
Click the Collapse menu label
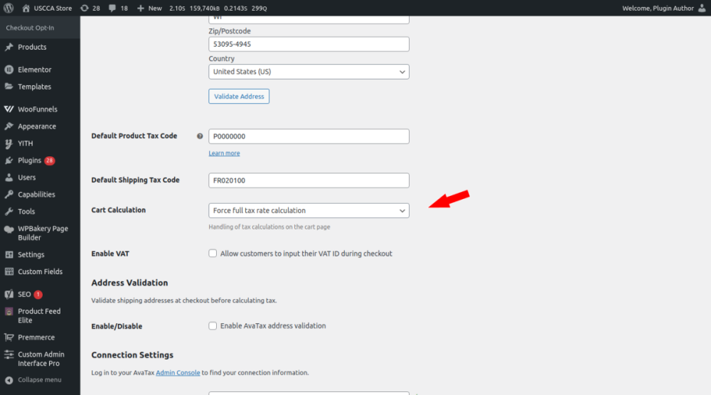coord(39,380)
